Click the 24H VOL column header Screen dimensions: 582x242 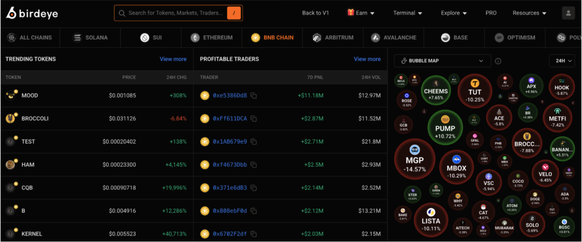(371, 77)
